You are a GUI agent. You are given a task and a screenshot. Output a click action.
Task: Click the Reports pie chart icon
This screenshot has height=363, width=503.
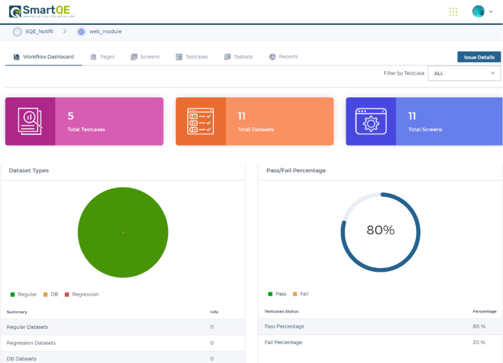272,57
